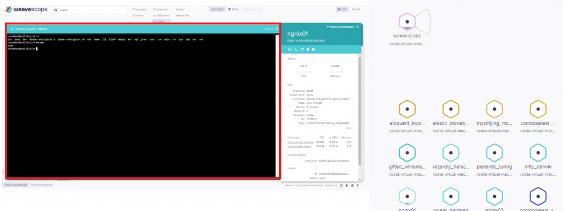Restart the ngnix01 container via restart icon
563x211 pixels.
(302, 49)
